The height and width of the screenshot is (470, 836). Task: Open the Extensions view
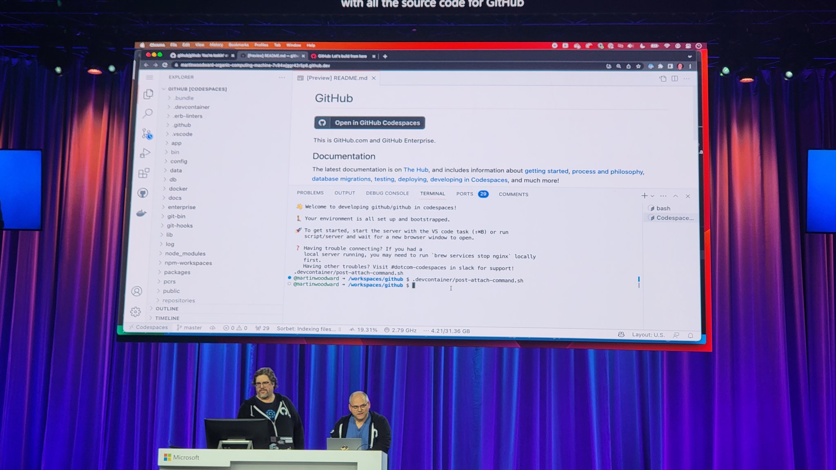144,173
